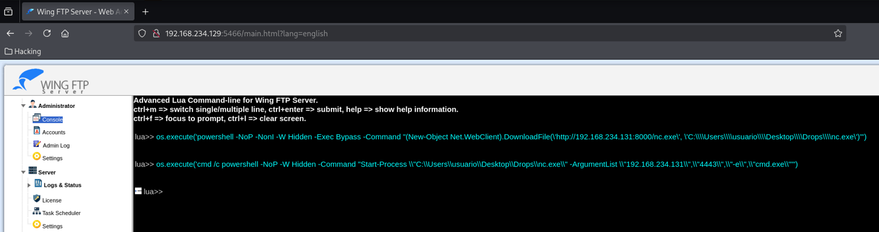Click the Server rack icon

pos(33,171)
